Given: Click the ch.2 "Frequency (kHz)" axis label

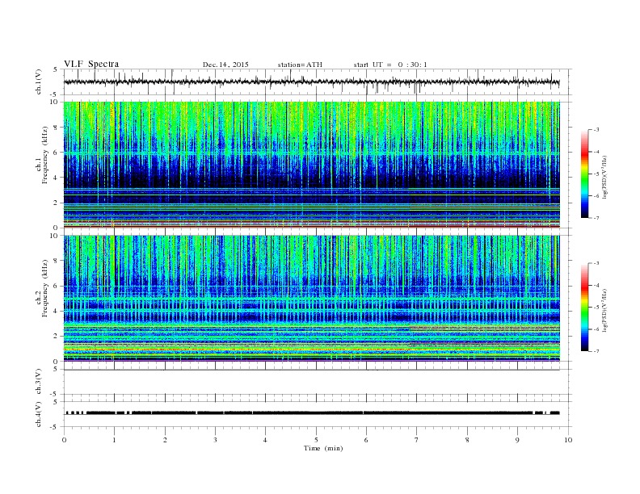Looking at the screenshot, I should 45,288.
